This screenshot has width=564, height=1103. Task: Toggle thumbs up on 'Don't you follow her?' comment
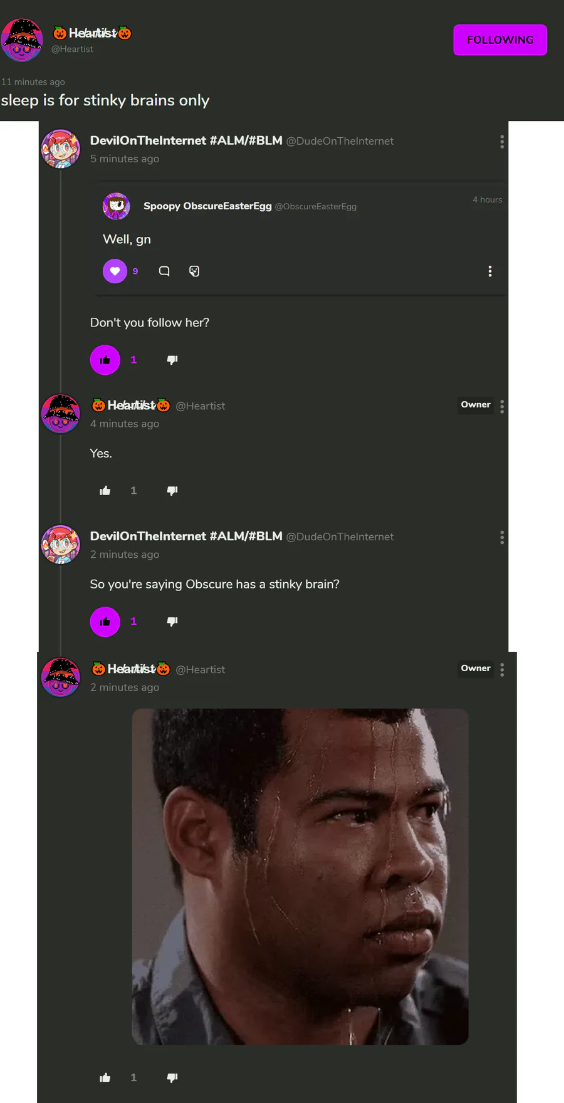click(105, 360)
